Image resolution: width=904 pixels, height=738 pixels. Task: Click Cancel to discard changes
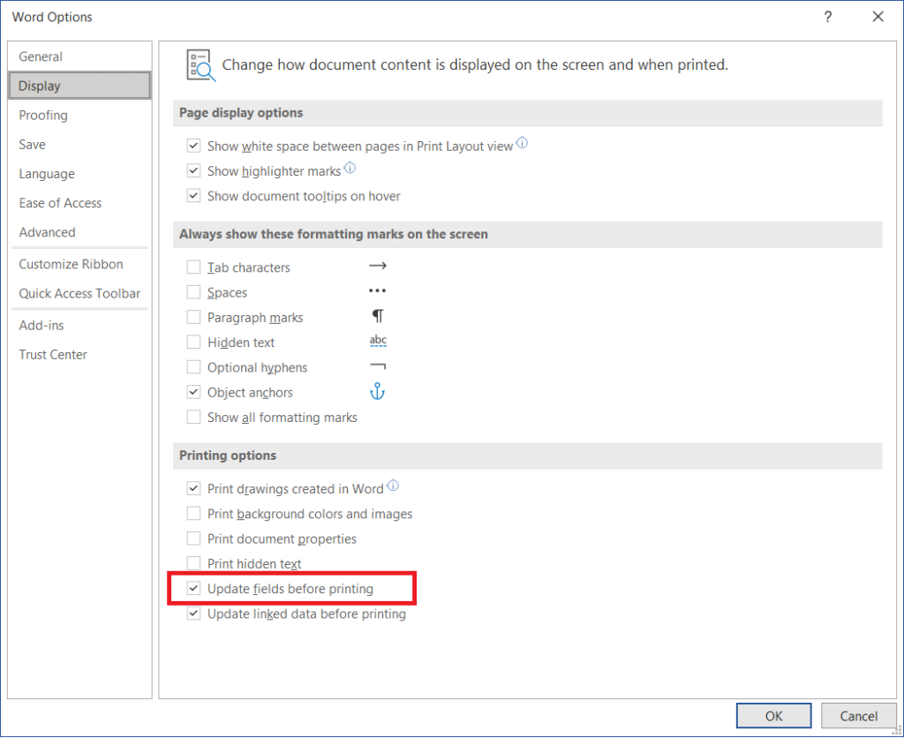coord(858,716)
